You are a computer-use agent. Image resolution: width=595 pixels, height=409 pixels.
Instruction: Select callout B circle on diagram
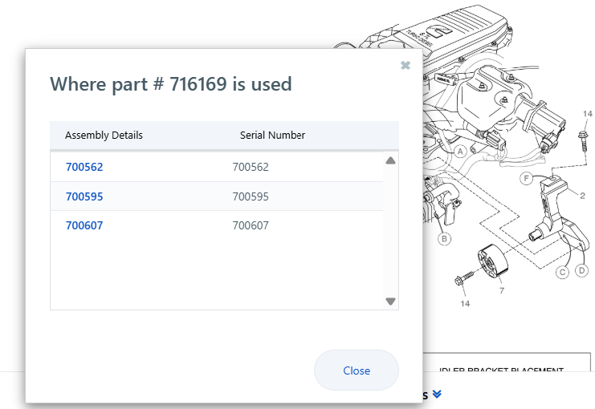tap(444, 238)
